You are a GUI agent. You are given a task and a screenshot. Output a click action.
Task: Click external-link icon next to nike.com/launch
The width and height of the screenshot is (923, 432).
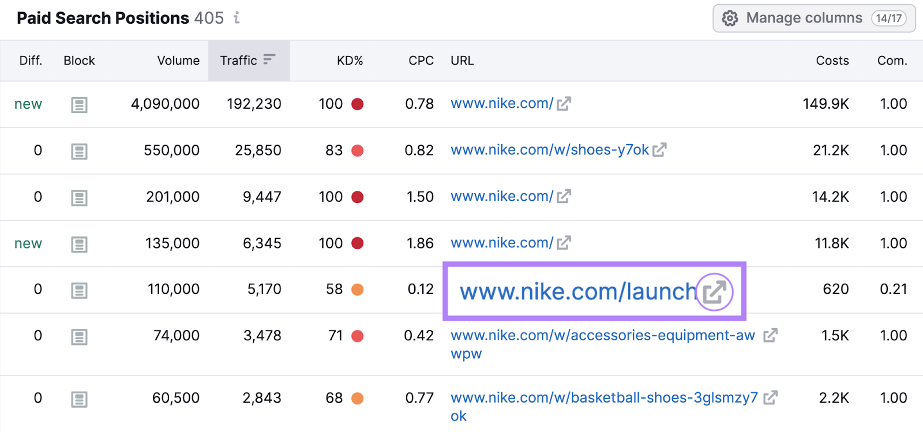pyautogui.click(x=714, y=292)
